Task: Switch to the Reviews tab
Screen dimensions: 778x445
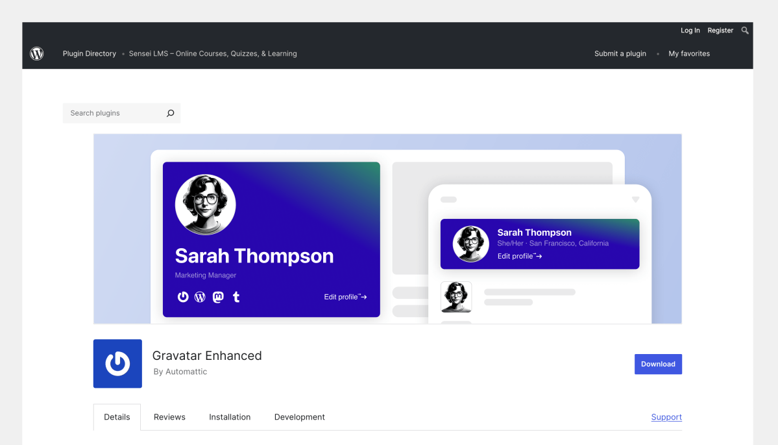Action: 169,417
